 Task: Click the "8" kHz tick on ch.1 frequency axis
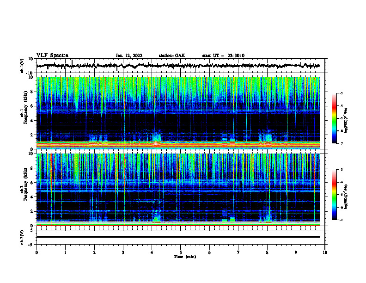click(x=32, y=92)
